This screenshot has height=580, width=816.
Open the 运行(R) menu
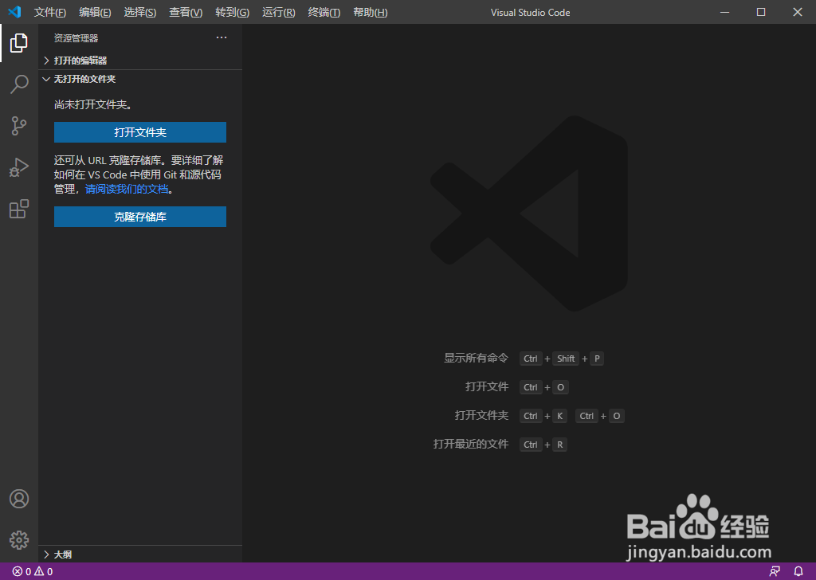(x=278, y=13)
